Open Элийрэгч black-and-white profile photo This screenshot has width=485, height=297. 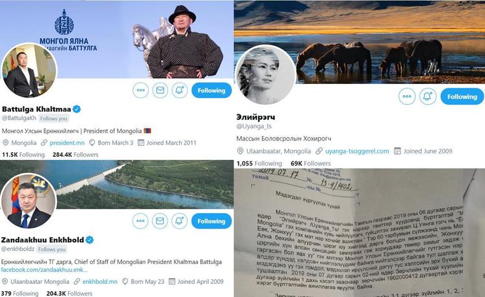(x=265, y=75)
